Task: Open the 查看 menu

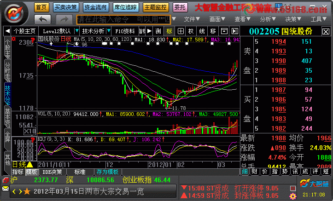Action: (242, 19)
